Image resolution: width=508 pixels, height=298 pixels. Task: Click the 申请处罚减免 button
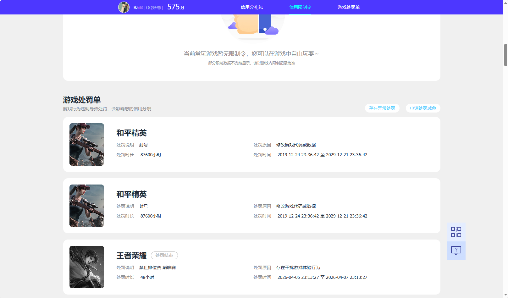(x=422, y=108)
